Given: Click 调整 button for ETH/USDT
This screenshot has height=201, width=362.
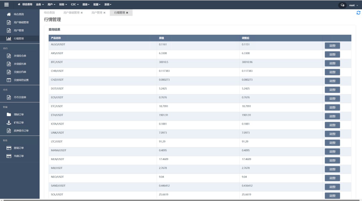Looking at the screenshot, I should point(332,116).
